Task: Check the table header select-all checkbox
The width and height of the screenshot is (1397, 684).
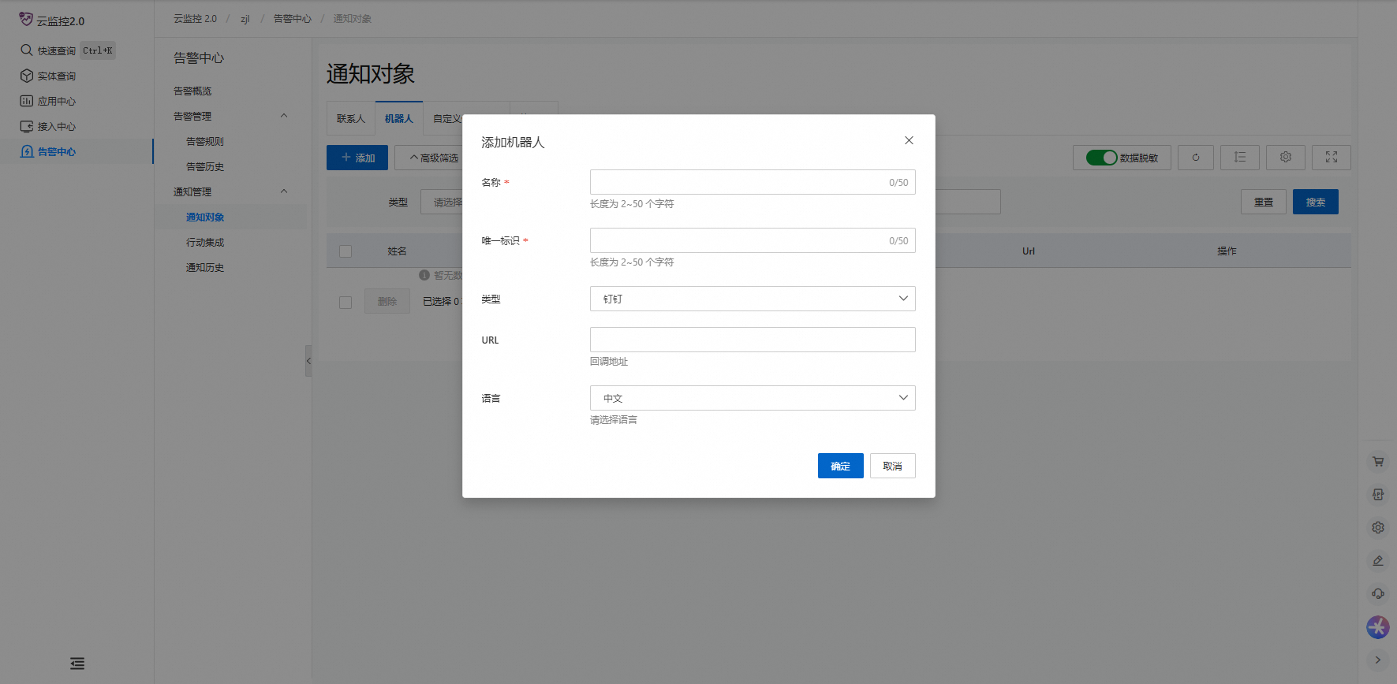Action: [346, 251]
